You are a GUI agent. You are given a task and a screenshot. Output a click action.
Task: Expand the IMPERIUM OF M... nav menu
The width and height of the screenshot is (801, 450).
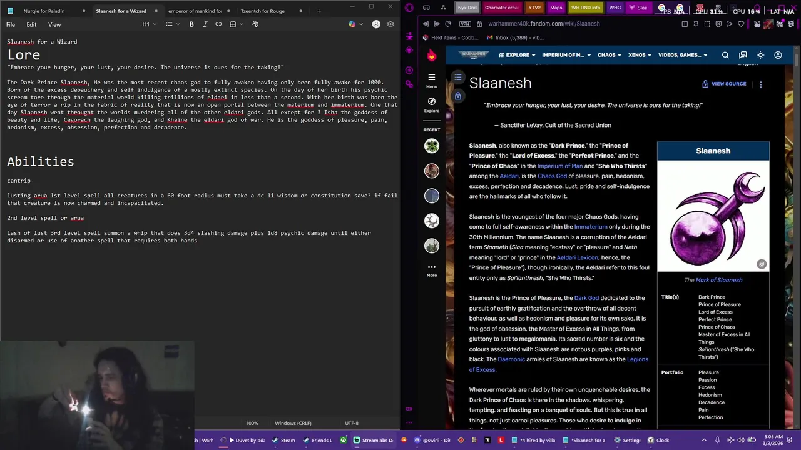coord(566,55)
